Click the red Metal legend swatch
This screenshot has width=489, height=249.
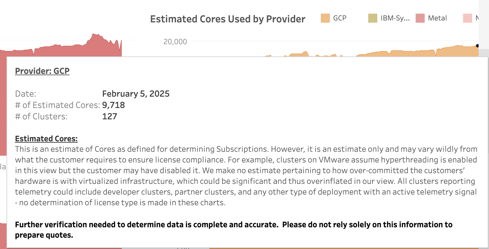[420, 18]
